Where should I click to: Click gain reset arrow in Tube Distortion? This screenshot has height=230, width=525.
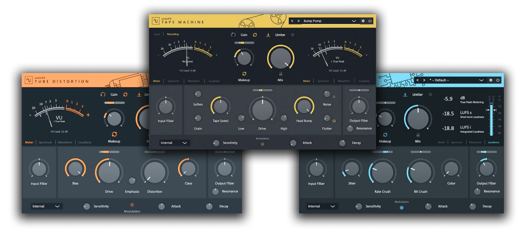[103, 95]
